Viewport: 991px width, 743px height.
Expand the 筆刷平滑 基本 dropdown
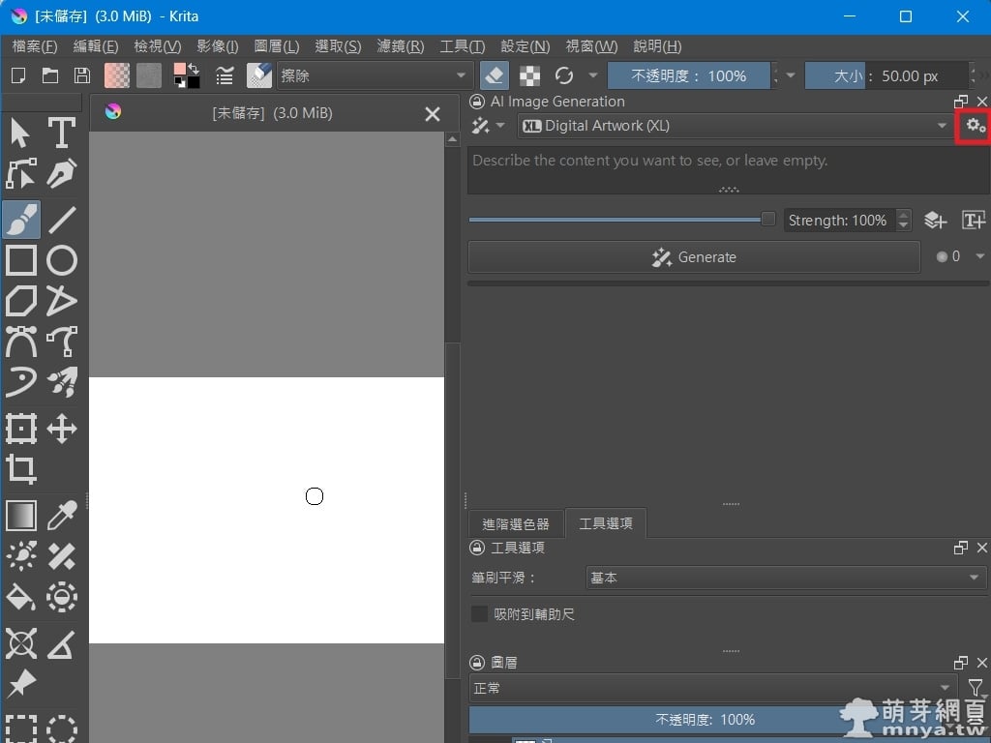(x=786, y=578)
